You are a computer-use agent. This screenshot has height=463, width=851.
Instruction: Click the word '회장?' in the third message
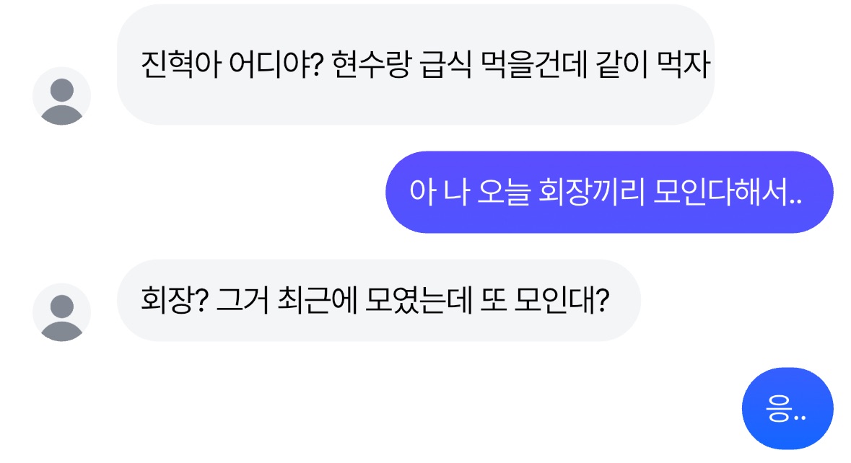[x=174, y=301]
